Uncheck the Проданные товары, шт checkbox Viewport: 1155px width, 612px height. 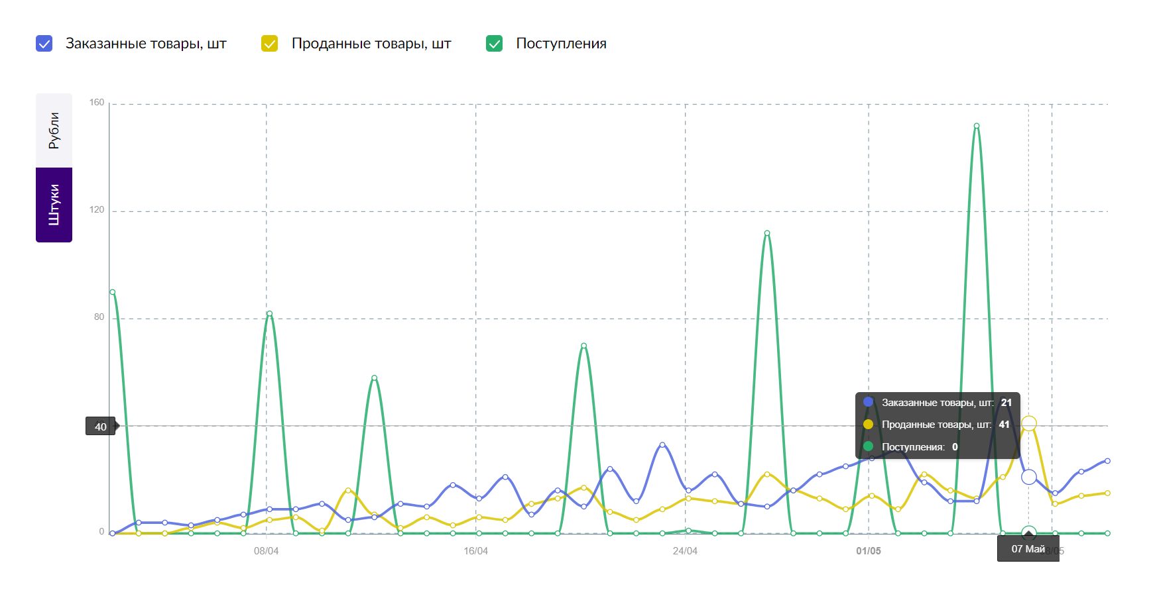coord(270,44)
